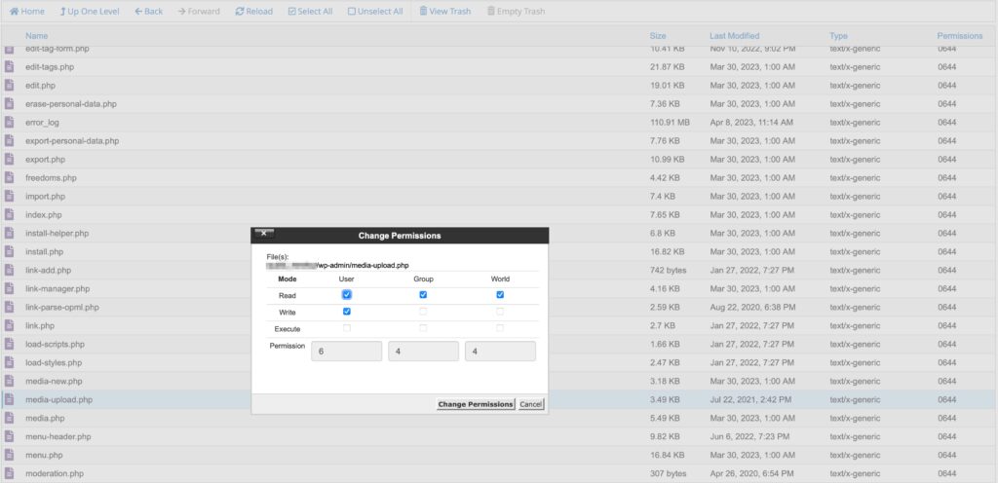
Task: Reload the file list
Action: click(x=254, y=12)
